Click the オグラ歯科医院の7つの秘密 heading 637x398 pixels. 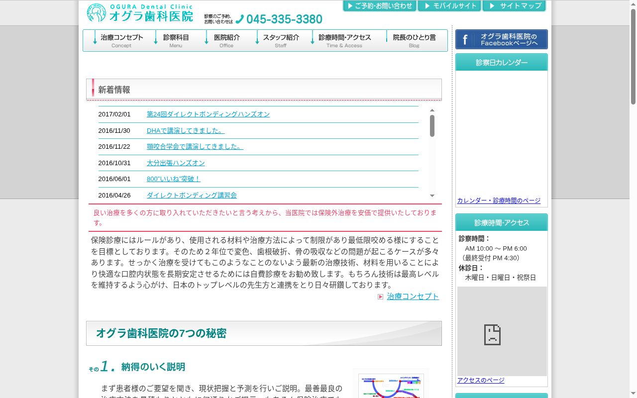point(161,333)
